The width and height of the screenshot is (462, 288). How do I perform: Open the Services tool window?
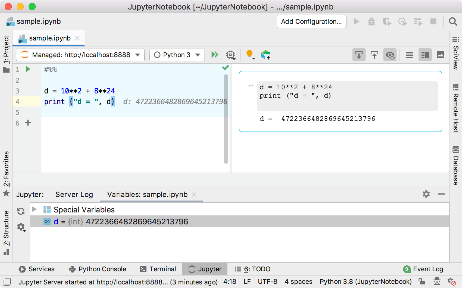pyautogui.click(x=37, y=269)
